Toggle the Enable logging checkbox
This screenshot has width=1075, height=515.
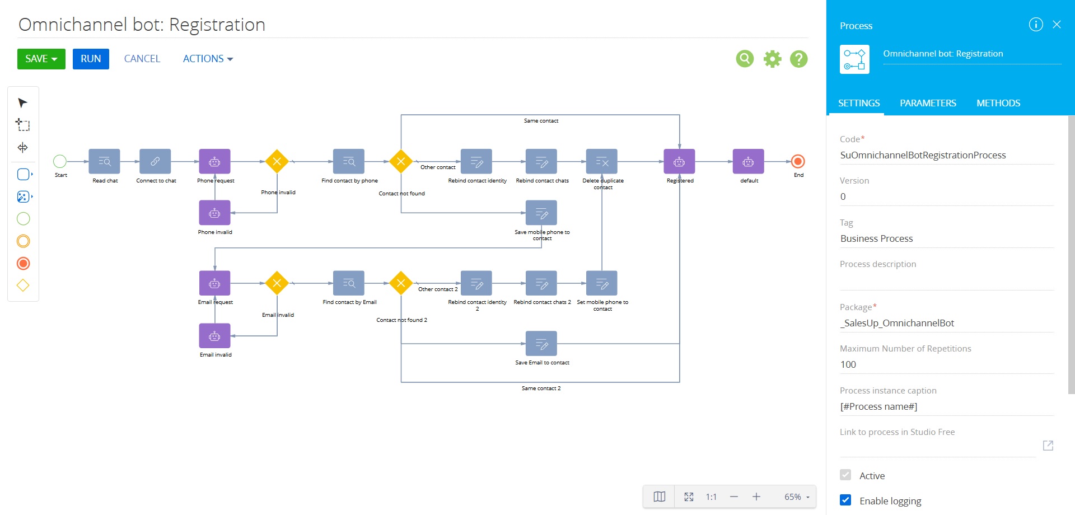click(845, 500)
